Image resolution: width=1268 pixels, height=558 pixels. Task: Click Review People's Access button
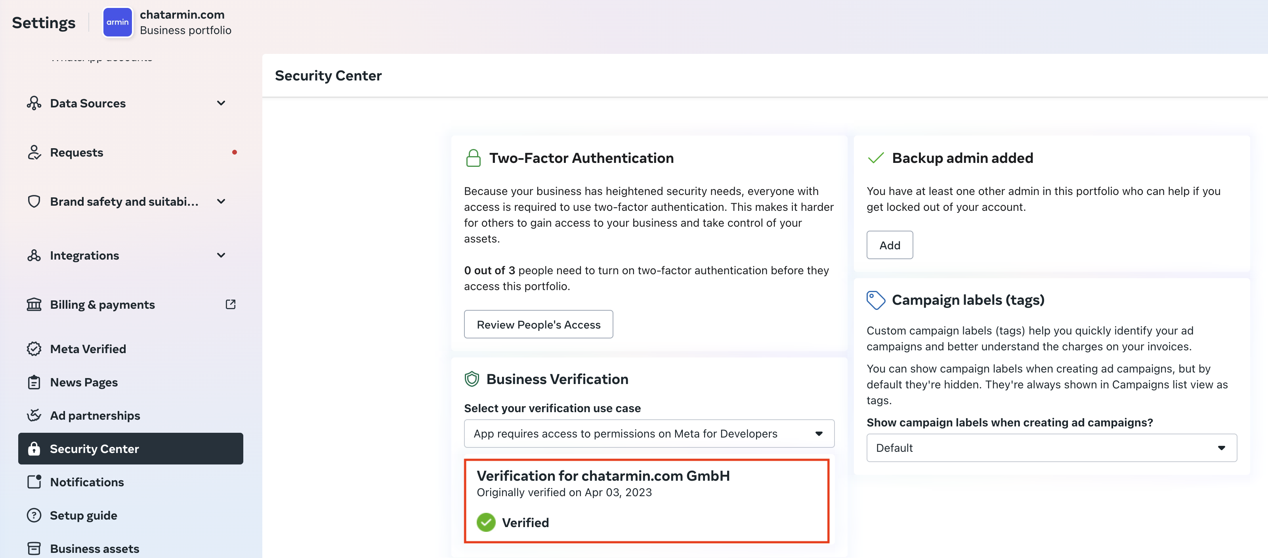(538, 324)
